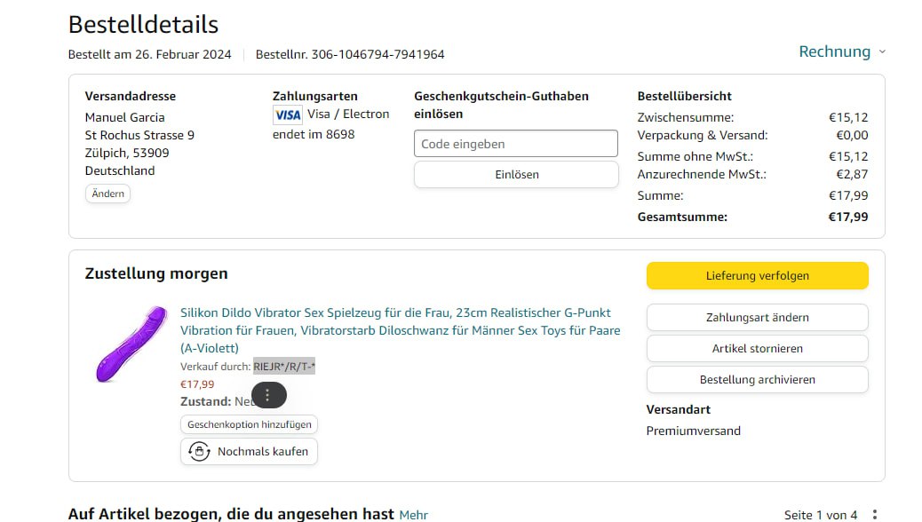Click the Mehr link beside viewed items
922x522 pixels.
[x=413, y=514]
